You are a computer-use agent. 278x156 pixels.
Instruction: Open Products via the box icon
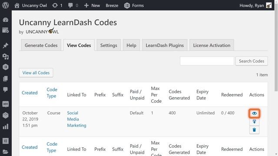(6, 115)
